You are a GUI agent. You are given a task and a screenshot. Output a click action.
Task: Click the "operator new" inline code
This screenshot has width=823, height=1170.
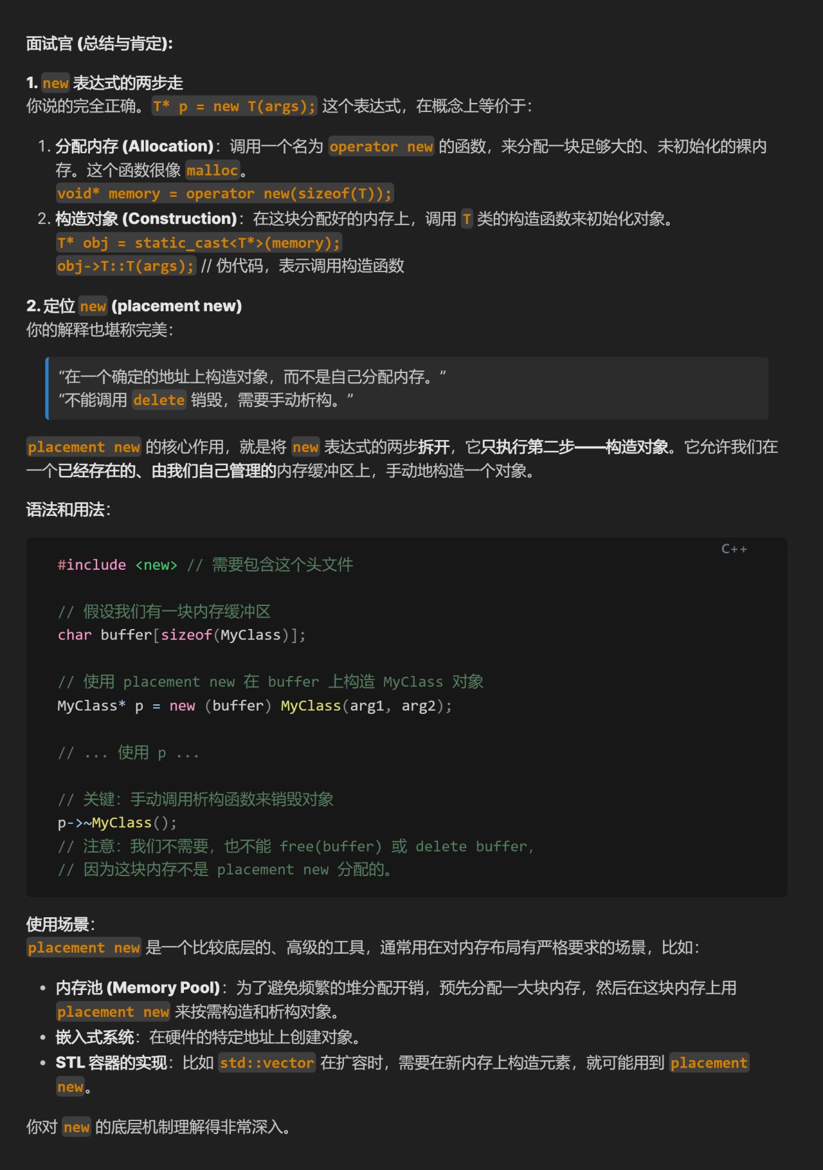[381, 147]
